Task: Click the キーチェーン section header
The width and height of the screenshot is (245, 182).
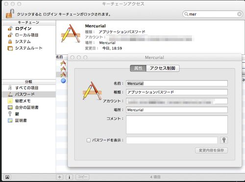Action: pos(28,23)
